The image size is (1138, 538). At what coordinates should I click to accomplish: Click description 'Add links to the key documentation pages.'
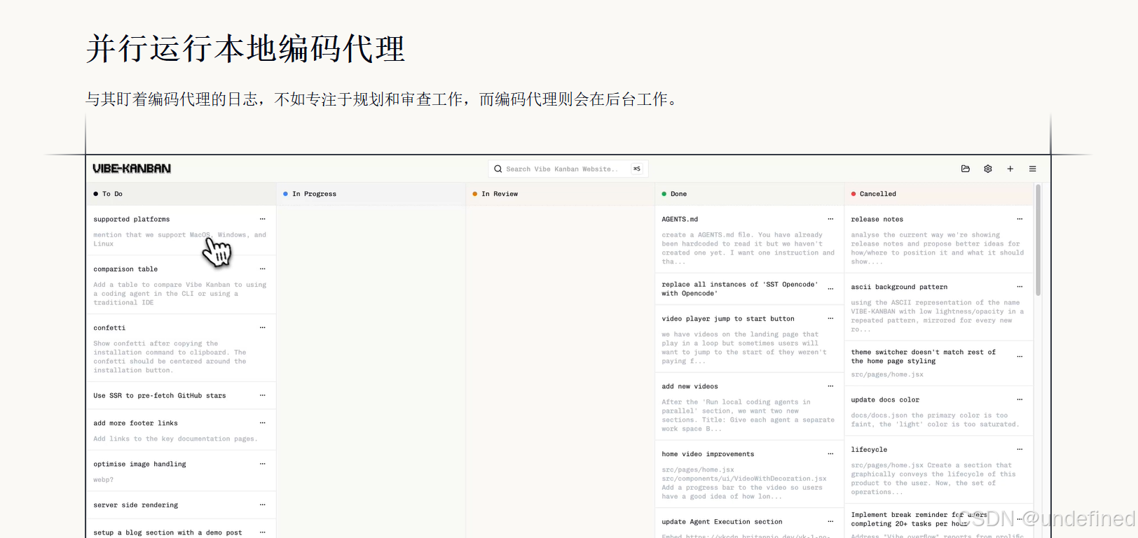[175, 439]
